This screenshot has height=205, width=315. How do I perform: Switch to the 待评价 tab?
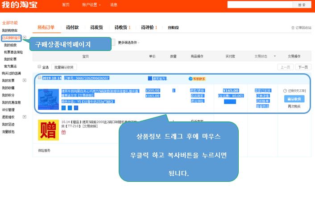point(149,27)
